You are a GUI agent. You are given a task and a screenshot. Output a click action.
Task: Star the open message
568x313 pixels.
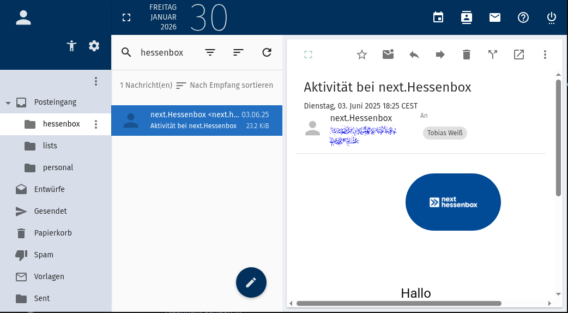(362, 55)
